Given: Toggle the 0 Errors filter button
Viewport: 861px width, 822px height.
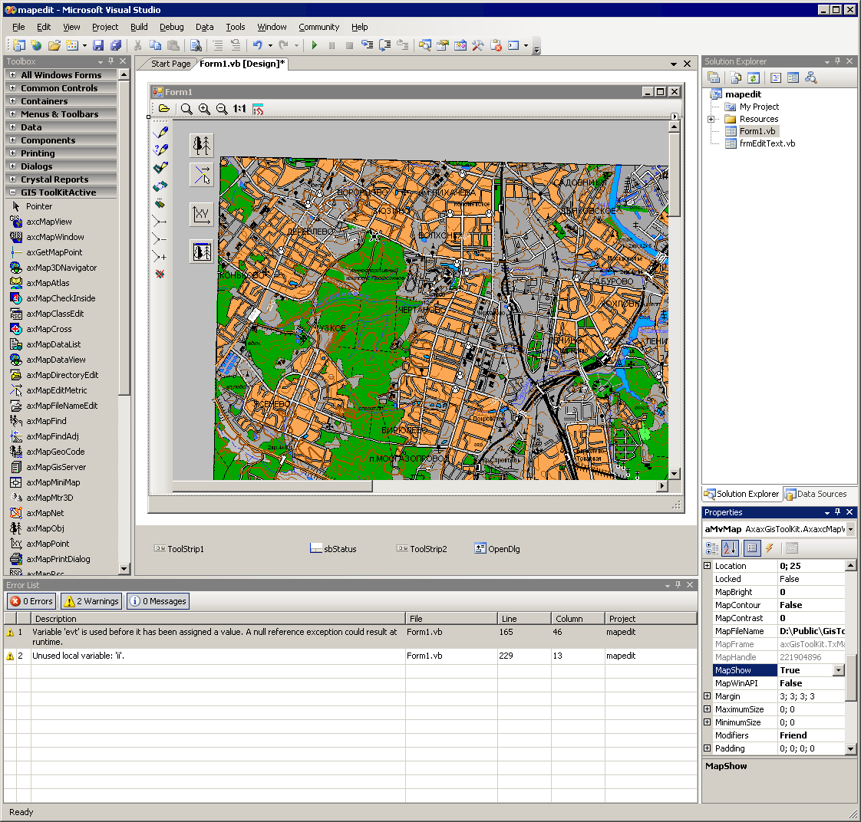Looking at the screenshot, I should coord(32,601).
